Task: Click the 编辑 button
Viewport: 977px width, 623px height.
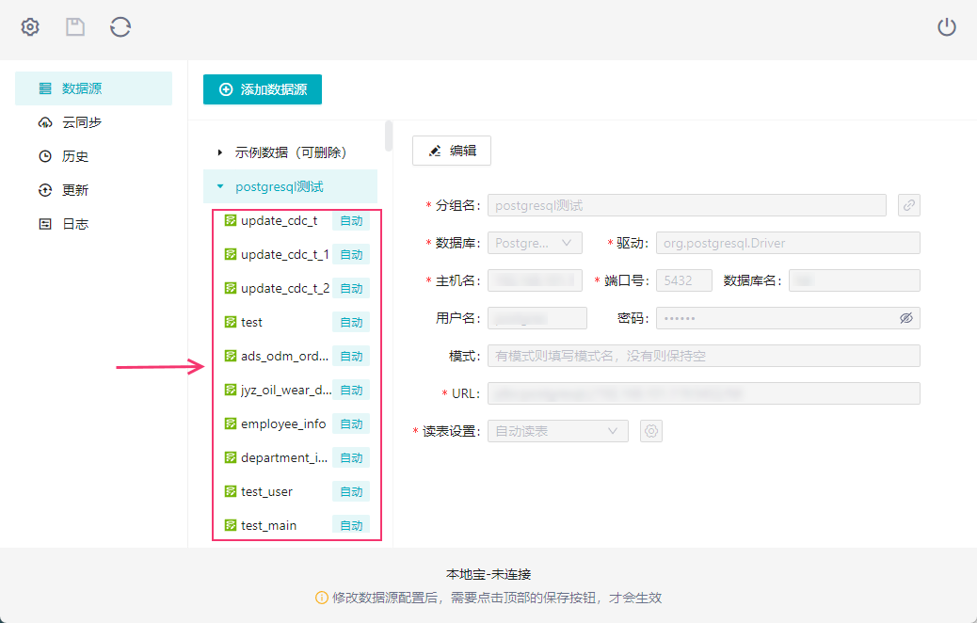Action: [x=452, y=151]
